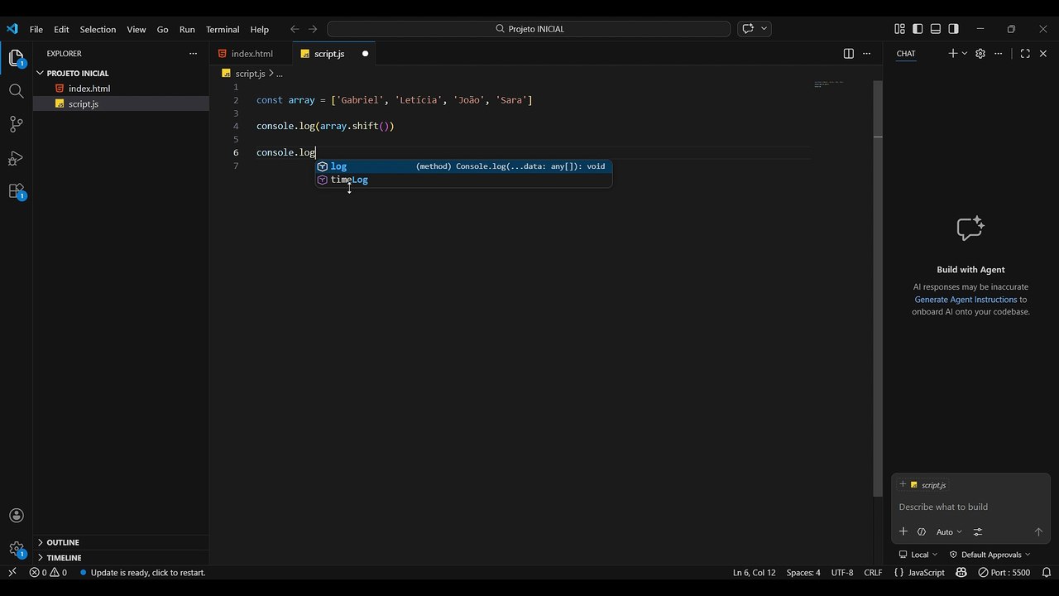This screenshot has height=596, width=1059.
Task: Open the Extensions view
Action: pyautogui.click(x=16, y=191)
